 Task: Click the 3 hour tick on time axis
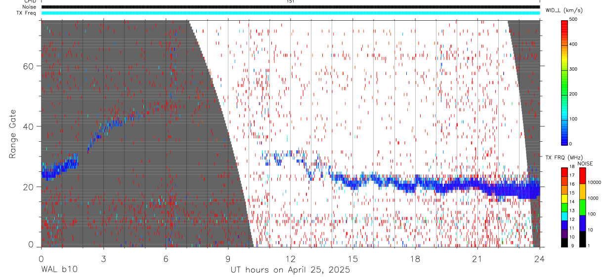pyautogui.click(x=103, y=258)
